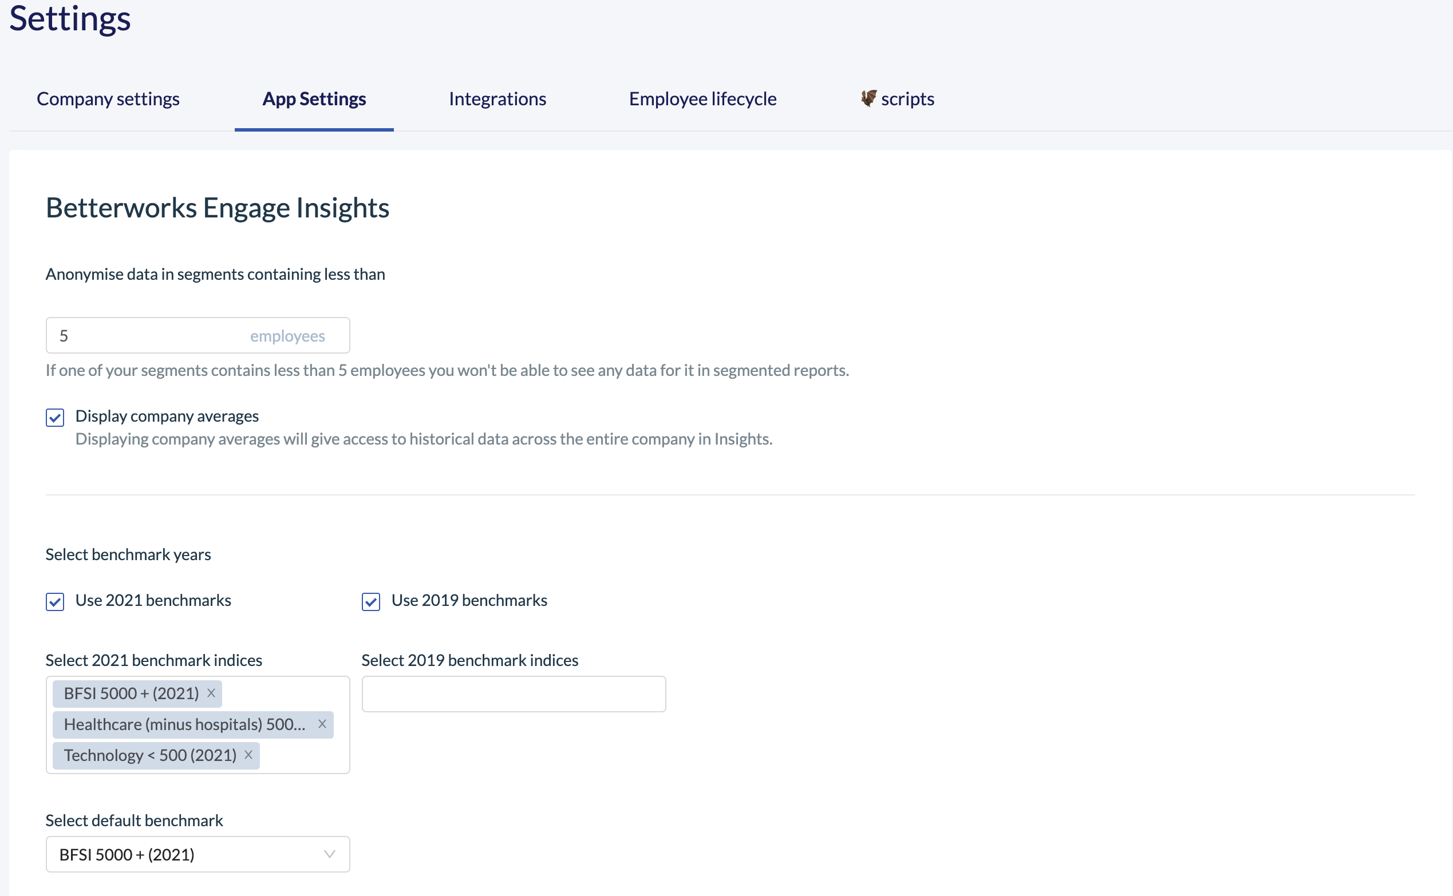Click the BFSI 5000 + (2021) tag text
Screen dimensions: 1453x896
pos(131,694)
